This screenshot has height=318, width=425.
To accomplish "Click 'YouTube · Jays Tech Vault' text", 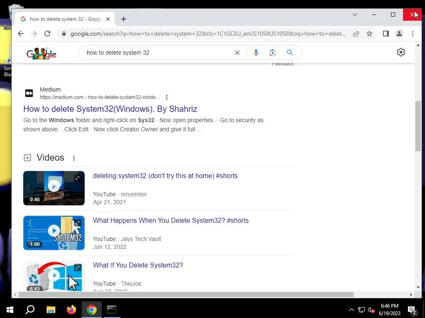I will click(x=127, y=239).
